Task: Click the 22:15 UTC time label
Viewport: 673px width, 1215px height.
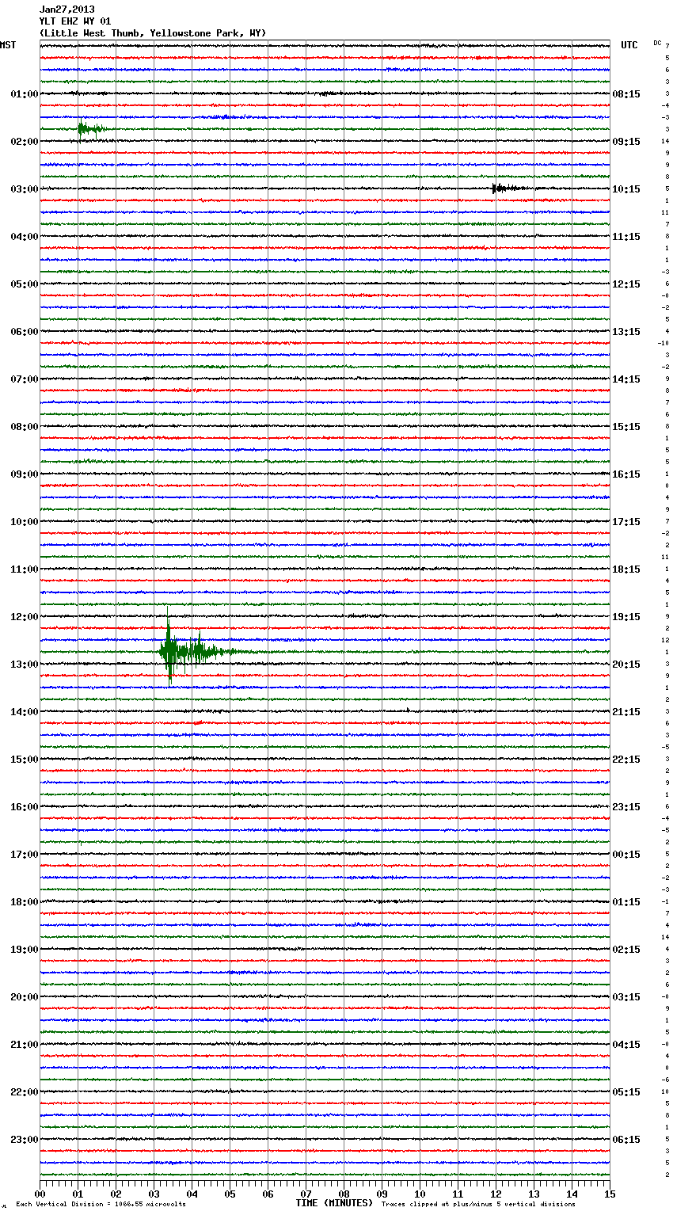Action: click(x=626, y=760)
